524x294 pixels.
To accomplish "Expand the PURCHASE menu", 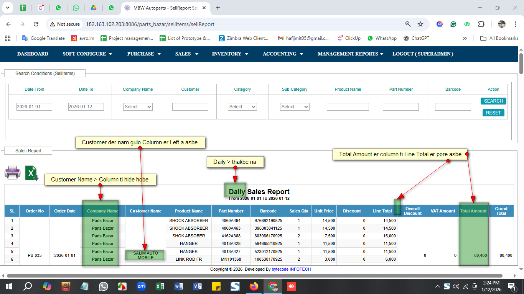I will tap(144, 54).
